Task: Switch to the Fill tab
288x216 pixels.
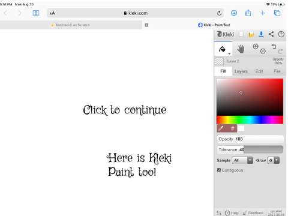Action: click(223, 71)
